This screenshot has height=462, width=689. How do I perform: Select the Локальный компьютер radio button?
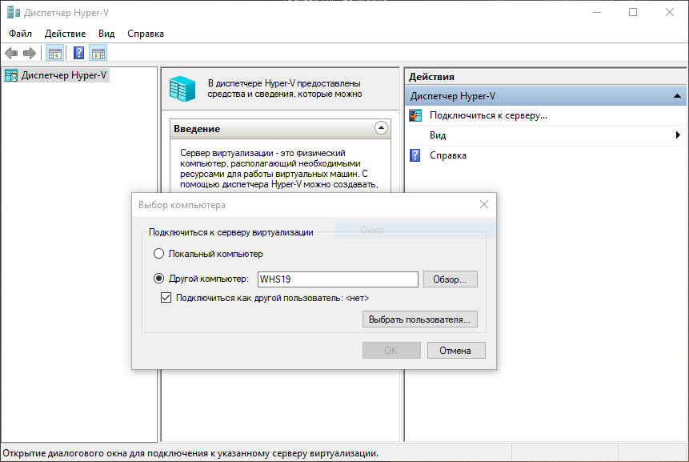(158, 254)
